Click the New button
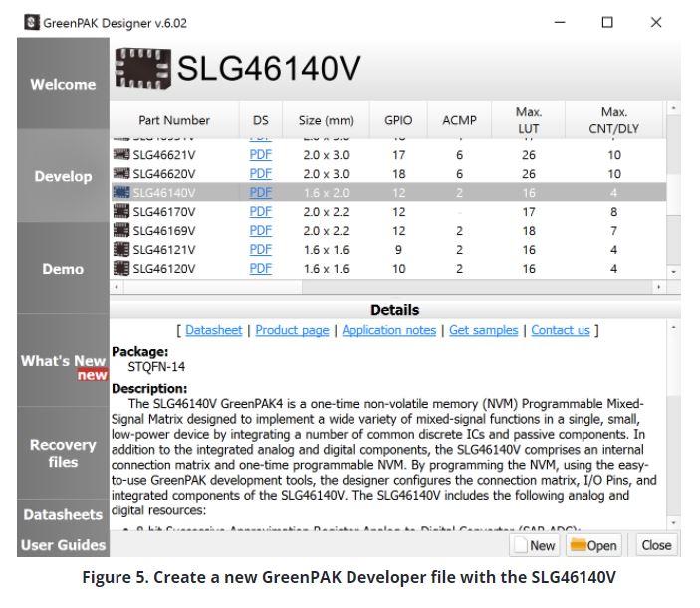This screenshot has width=700, height=608. click(535, 545)
